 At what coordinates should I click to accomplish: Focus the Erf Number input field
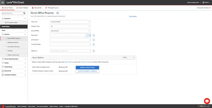pyautogui.click(x=70, y=40)
